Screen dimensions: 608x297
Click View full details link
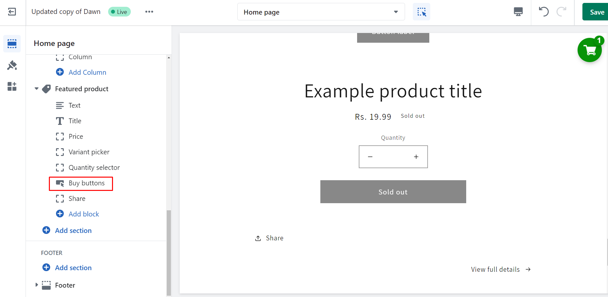[x=495, y=269]
